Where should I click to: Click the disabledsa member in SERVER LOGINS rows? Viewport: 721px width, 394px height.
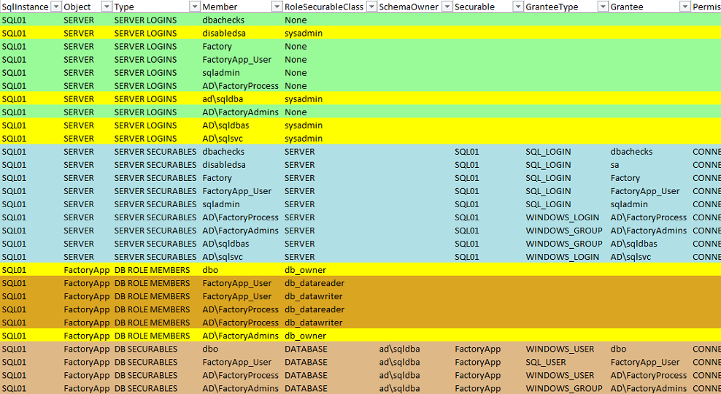224,33
